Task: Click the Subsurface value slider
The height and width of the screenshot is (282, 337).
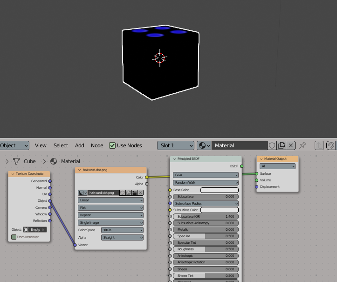Action: pyautogui.click(x=206, y=196)
